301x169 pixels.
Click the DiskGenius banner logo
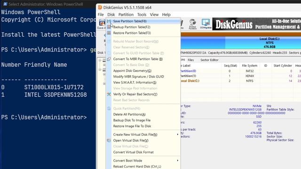pyautogui.click(x=234, y=24)
